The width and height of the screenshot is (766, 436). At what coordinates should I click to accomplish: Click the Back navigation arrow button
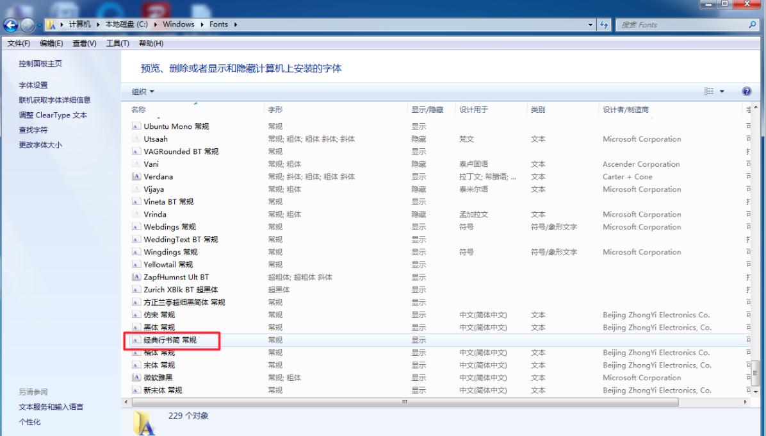[11, 24]
